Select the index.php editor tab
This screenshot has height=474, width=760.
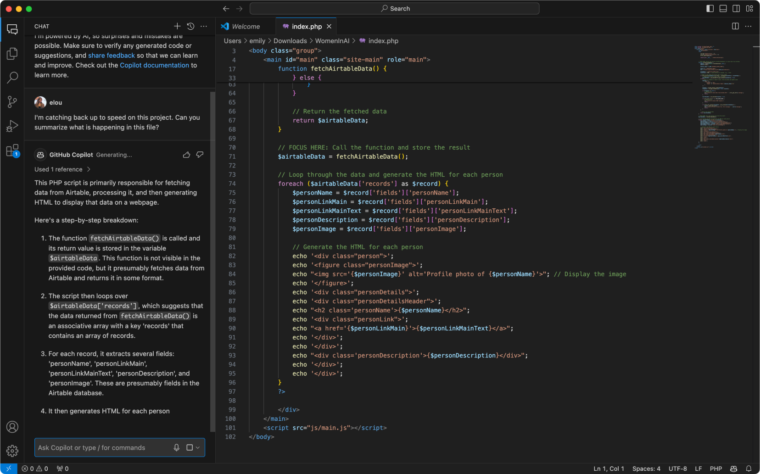pyautogui.click(x=306, y=27)
